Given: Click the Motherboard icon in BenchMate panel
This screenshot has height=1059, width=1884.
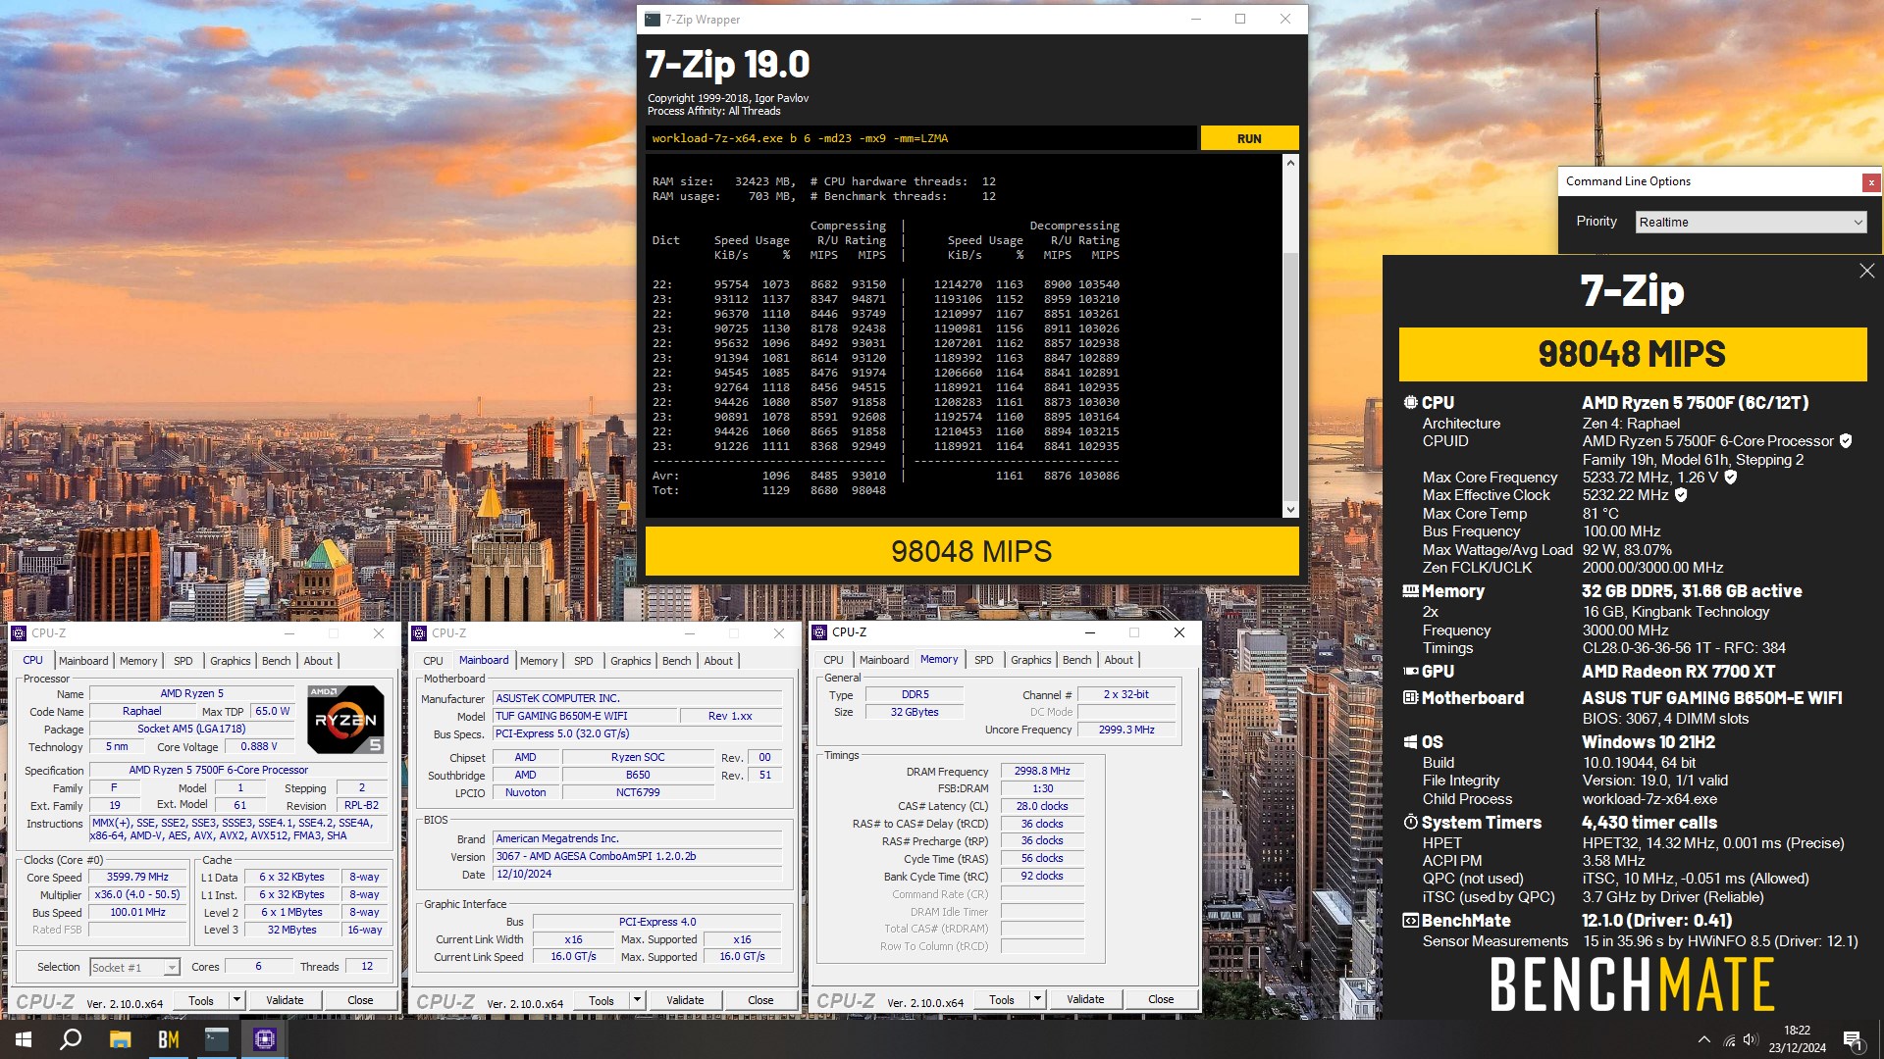Looking at the screenshot, I should click(x=1410, y=698).
